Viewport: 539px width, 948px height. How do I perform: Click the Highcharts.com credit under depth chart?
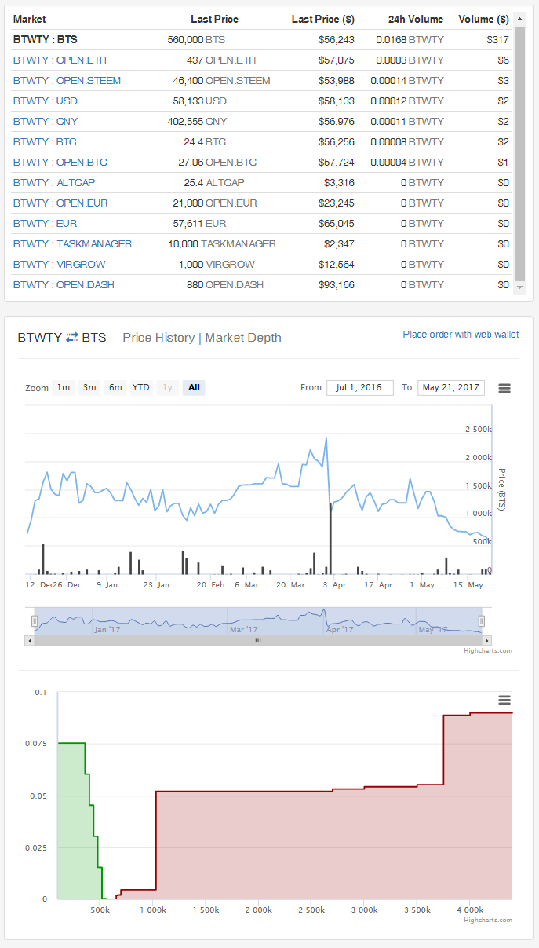click(488, 920)
